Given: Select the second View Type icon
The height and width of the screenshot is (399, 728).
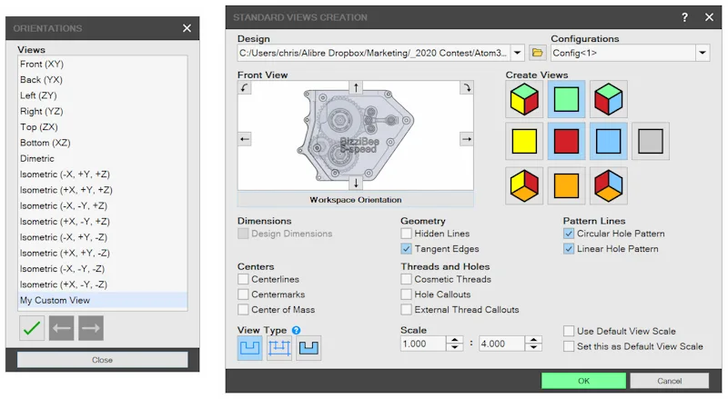Looking at the screenshot, I should pos(279,348).
